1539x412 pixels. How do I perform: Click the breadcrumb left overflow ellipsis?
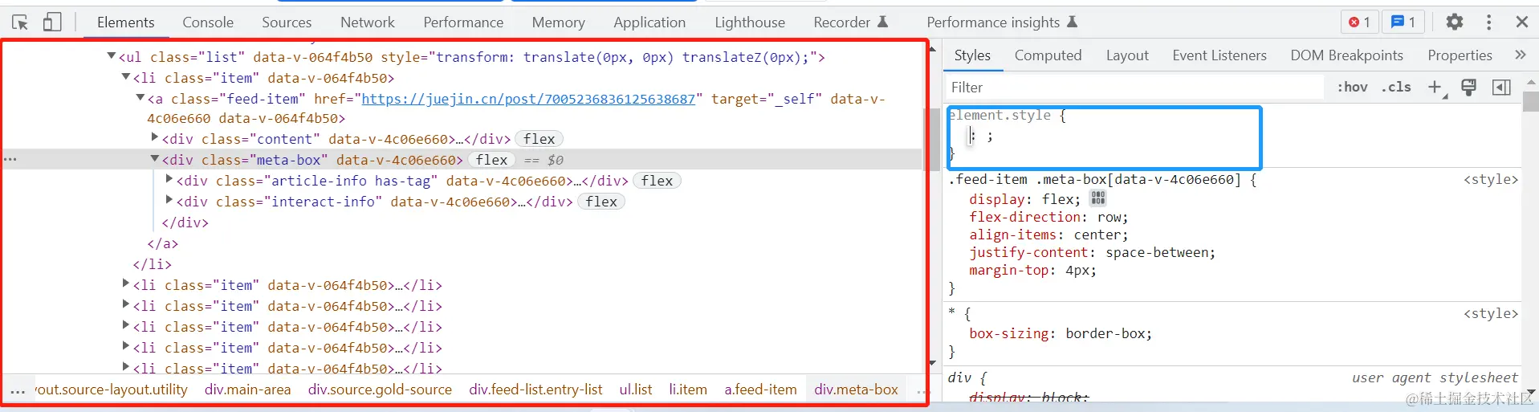17,391
